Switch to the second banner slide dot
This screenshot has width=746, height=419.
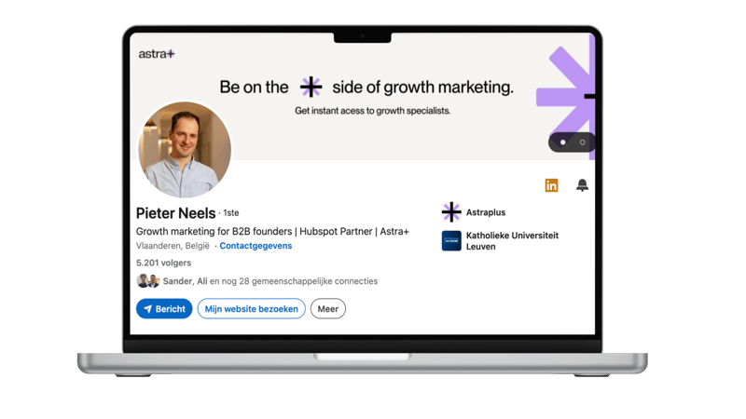point(583,142)
